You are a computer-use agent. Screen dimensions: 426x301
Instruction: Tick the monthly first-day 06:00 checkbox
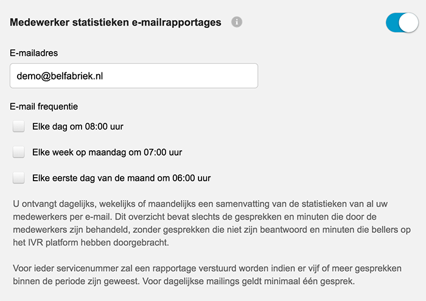[19, 178]
